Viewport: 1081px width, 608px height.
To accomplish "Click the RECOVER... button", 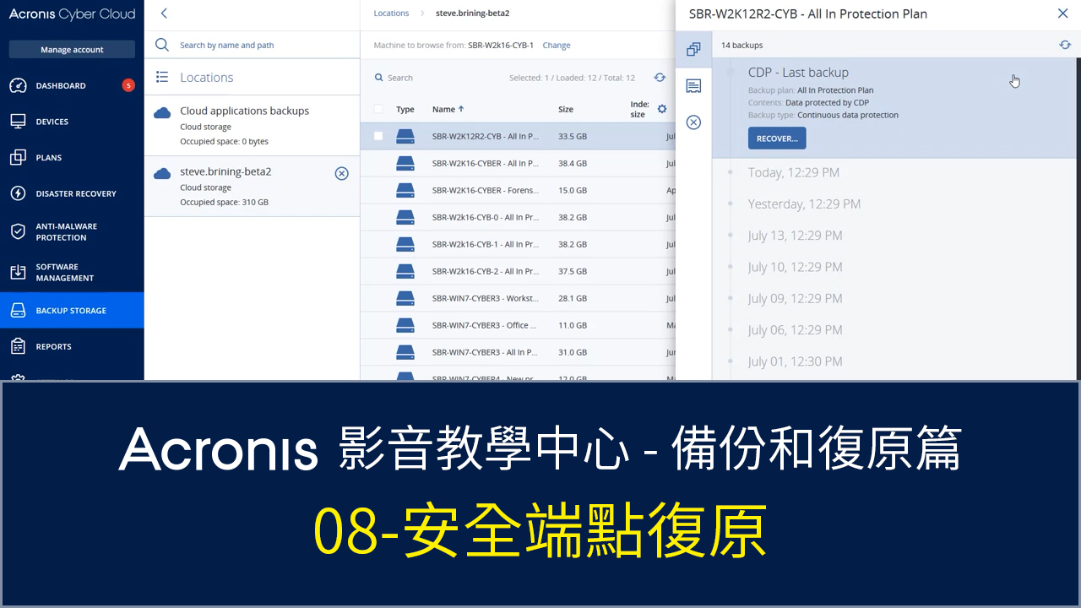I will pyautogui.click(x=777, y=138).
